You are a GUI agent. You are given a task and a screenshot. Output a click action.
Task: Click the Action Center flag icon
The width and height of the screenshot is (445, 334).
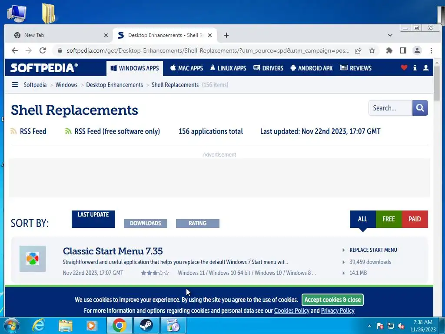tap(380, 326)
